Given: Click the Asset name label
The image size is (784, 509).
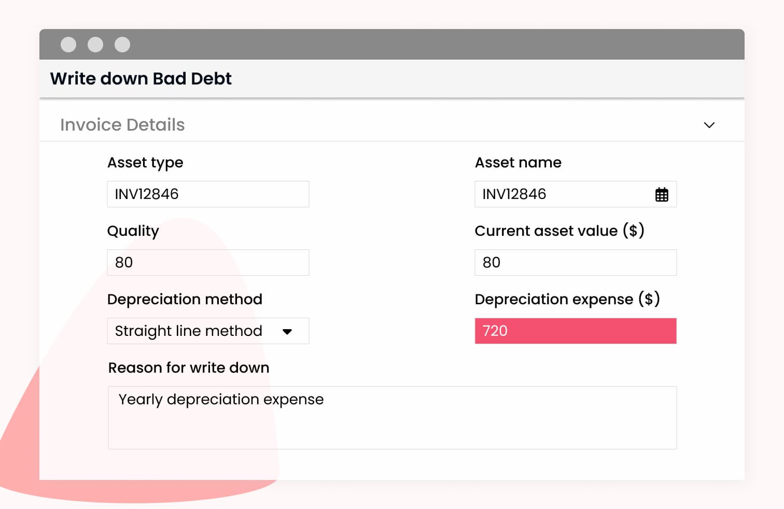Looking at the screenshot, I should pos(518,163).
